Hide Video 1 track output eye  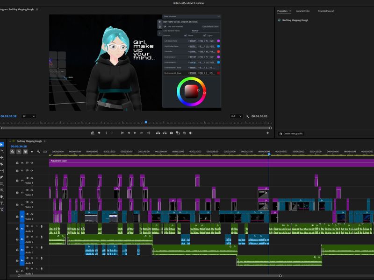[x=32, y=214]
